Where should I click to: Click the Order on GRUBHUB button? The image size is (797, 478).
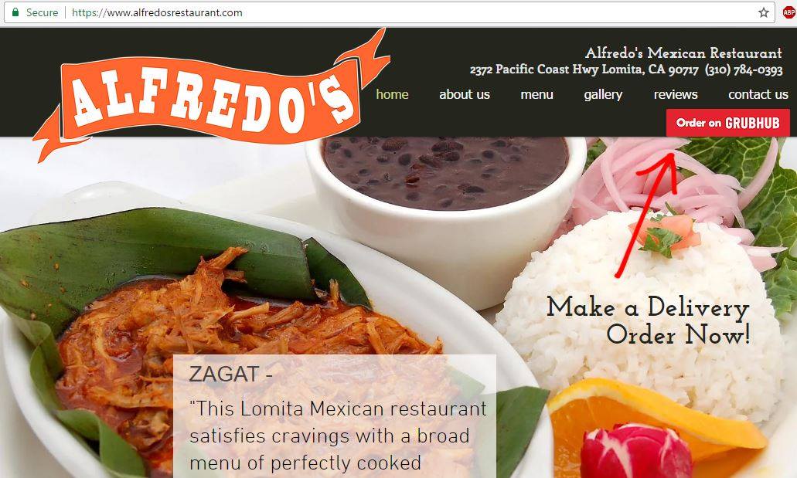tap(728, 123)
